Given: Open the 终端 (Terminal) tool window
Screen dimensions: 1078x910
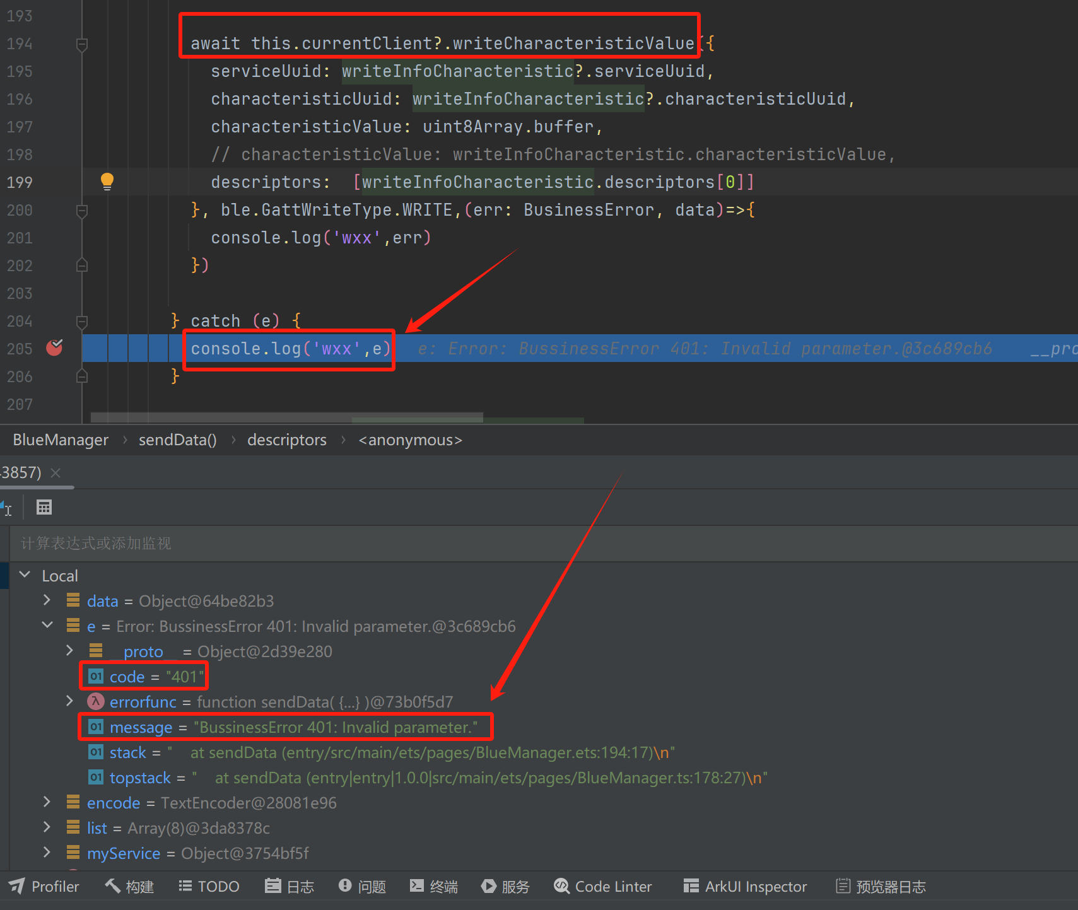Looking at the screenshot, I should click(x=434, y=886).
